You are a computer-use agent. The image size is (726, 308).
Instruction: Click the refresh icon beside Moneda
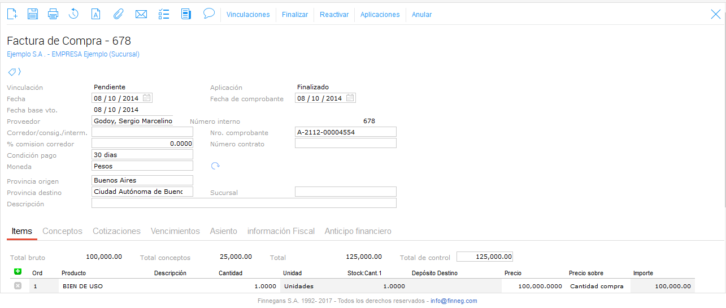coord(215,166)
